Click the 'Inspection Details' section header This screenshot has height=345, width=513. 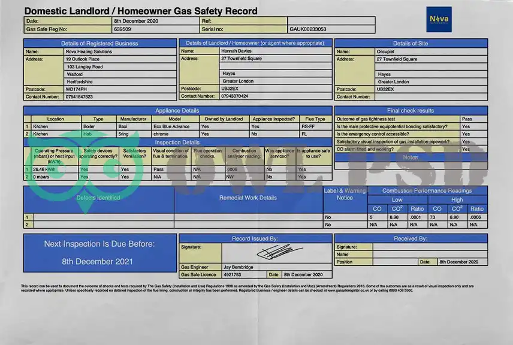(177, 142)
